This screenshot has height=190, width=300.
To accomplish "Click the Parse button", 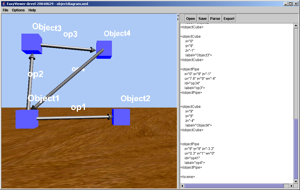I will point(215,18).
